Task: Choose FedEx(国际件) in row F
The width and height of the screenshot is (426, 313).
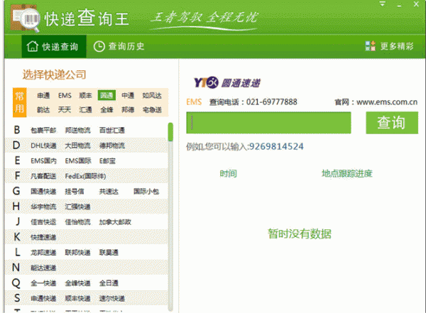Action: tap(86, 176)
